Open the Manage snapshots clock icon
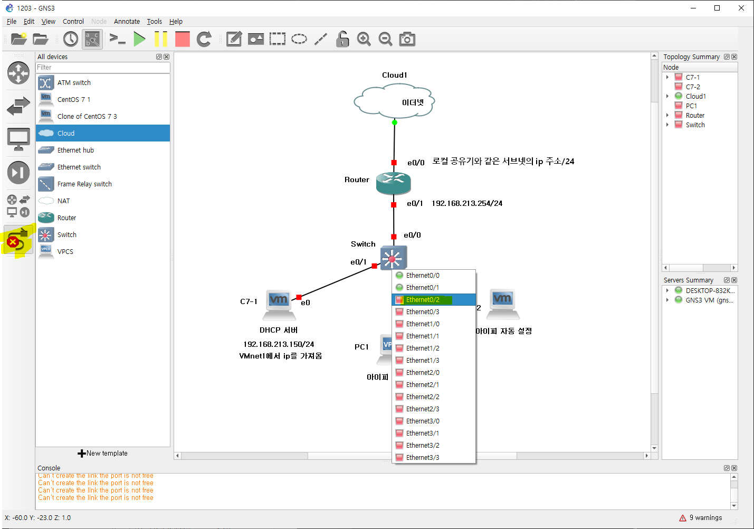The height and width of the screenshot is (529, 754). point(71,39)
